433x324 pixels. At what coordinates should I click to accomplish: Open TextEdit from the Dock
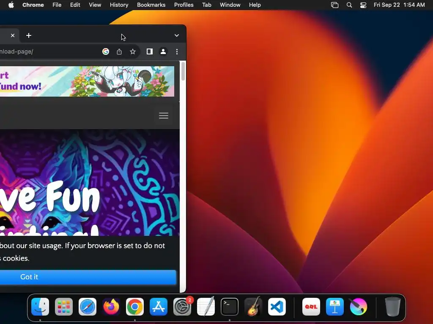click(x=206, y=306)
